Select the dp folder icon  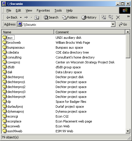[x=5, y=101]
